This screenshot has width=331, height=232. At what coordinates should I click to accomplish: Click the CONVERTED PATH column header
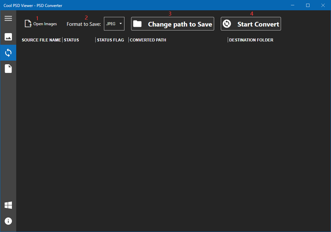point(148,40)
